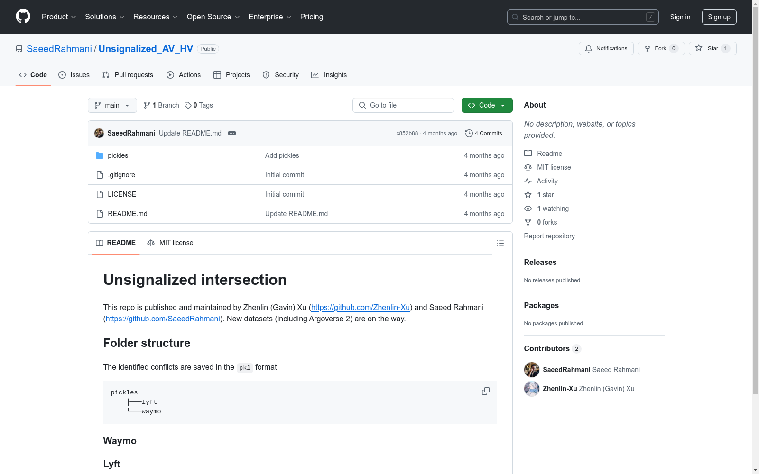The height and width of the screenshot is (474, 759).
Task: Open the pickles folder
Action: (118, 155)
